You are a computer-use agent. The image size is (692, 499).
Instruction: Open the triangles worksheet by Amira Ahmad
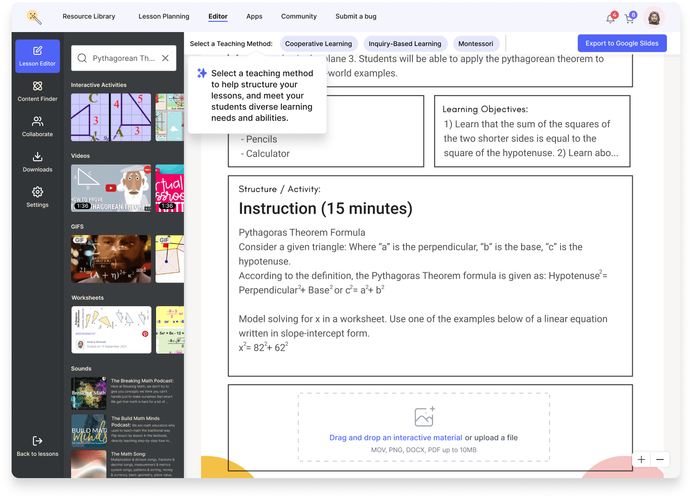click(x=111, y=330)
